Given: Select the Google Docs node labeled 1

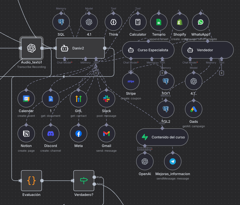Looking at the screenshot, I should click(x=51, y=99).
